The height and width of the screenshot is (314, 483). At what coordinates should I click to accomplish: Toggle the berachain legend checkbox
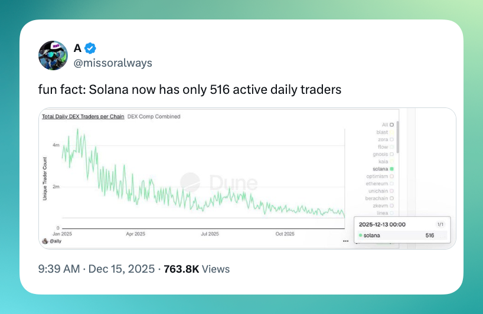click(391, 198)
